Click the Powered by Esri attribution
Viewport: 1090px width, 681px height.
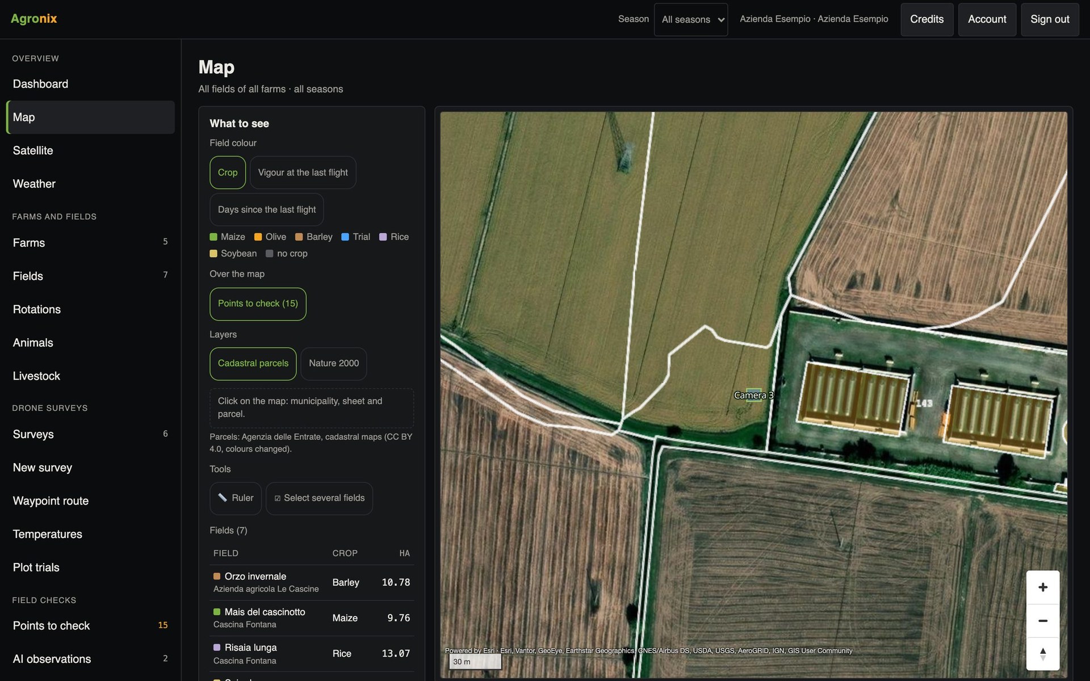point(469,651)
